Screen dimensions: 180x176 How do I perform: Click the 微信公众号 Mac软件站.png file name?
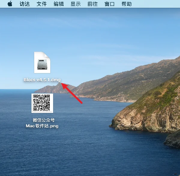[x=42, y=123]
